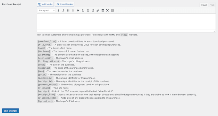The width and height of the screenshot is (218, 116).
Task: Click inside the Purchase Receipt editor area
Action: pyautogui.click(x=126, y=22)
